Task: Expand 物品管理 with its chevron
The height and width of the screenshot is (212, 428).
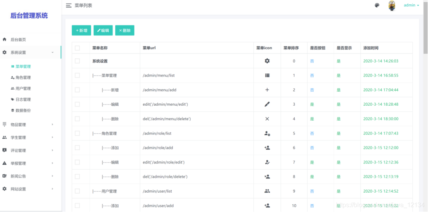Action: 53,125
